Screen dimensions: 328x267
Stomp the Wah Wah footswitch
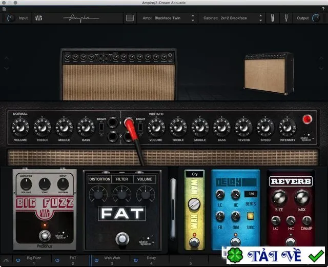(194, 242)
